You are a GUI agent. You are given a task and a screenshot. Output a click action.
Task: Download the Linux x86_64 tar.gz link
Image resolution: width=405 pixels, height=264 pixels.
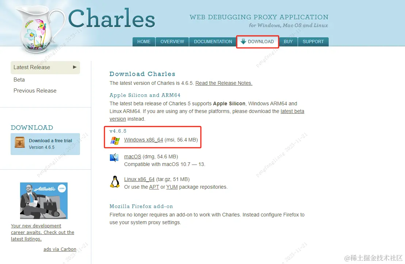tap(139, 179)
